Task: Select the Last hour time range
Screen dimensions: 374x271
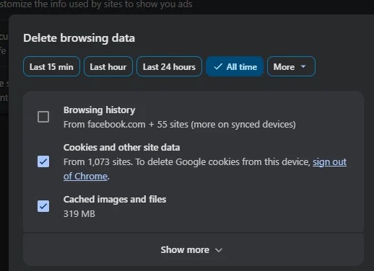Action: pyautogui.click(x=108, y=66)
